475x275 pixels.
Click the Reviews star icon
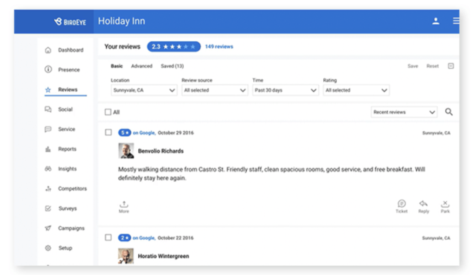pyautogui.click(x=48, y=90)
